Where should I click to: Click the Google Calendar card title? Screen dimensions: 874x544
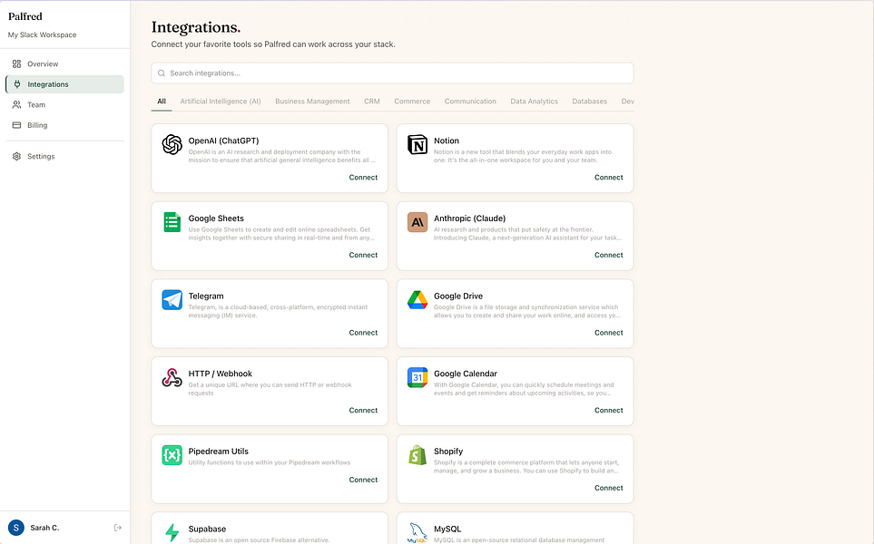[x=466, y=374]
